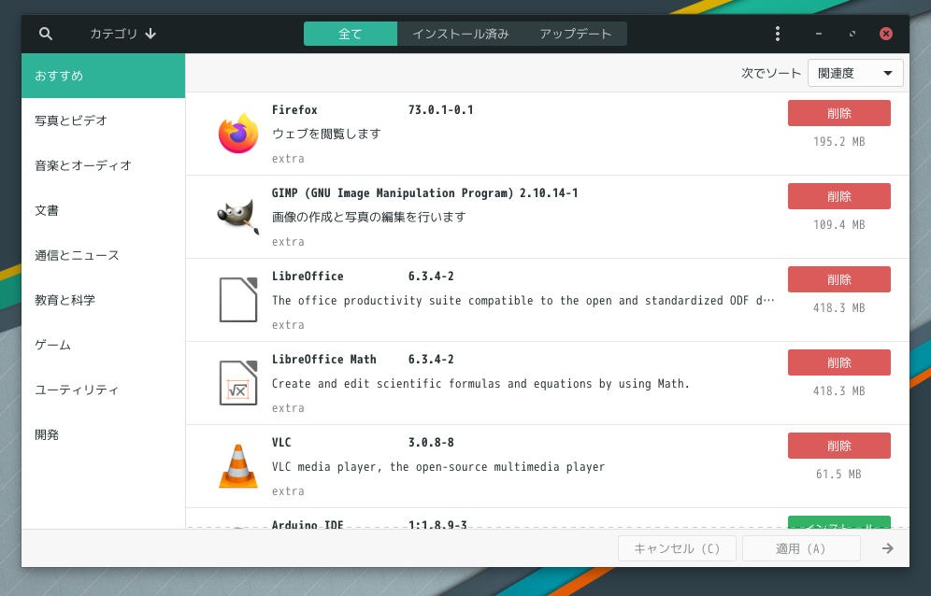Select the 教育と科学 category
The image size is (931, 596).
(x=104, y=301)
